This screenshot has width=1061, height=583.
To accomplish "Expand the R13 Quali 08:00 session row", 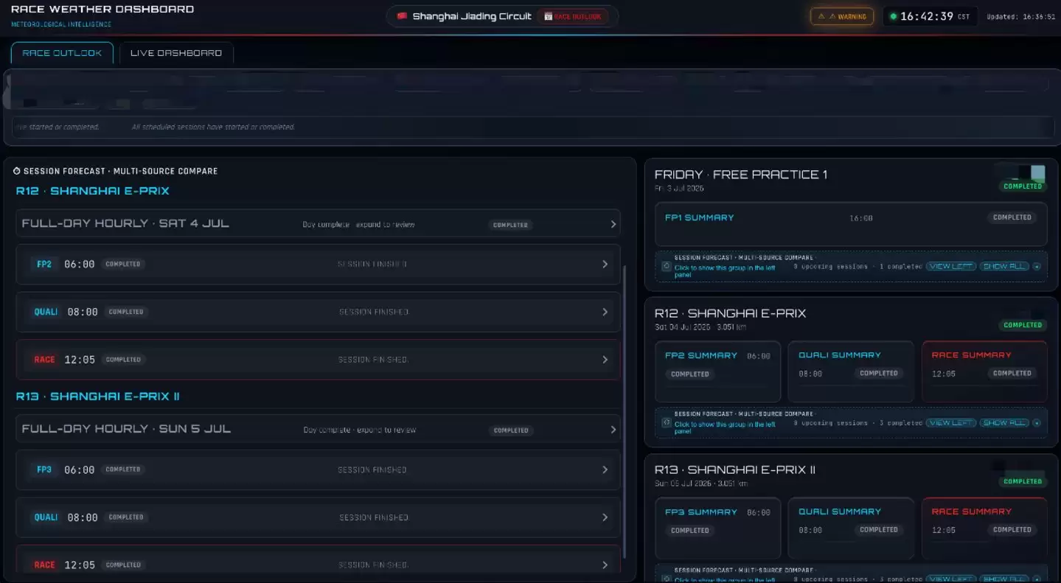I will click(x=318, y=517).
